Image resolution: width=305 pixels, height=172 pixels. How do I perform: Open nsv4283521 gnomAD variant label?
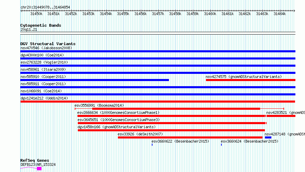tap(285, 113)
